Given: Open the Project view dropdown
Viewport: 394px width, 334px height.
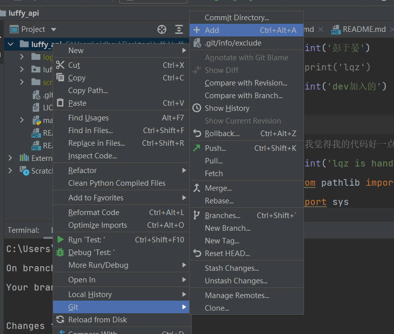Looking at the screenshot, I should 54,29.
